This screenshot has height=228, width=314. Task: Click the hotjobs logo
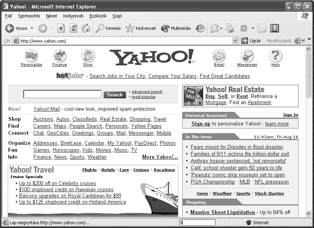coord(70,76)
